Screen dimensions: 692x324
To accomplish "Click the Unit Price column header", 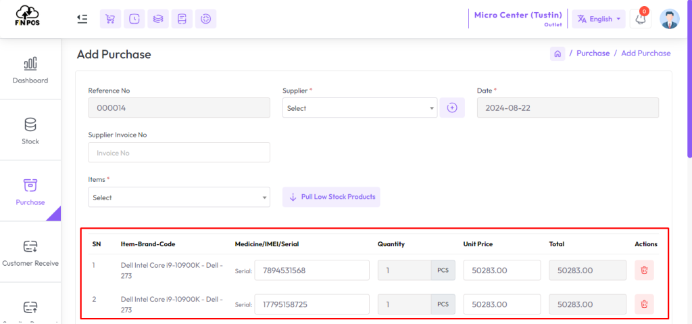I will (x=478, y=244).
